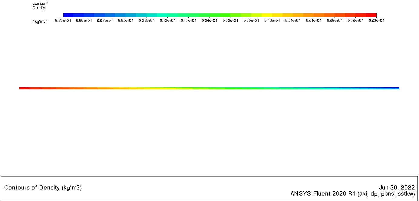This screenshot has height=201, width=419.
Task: Click the Jun 30, 2022 date text
Action: coord(397,187)
